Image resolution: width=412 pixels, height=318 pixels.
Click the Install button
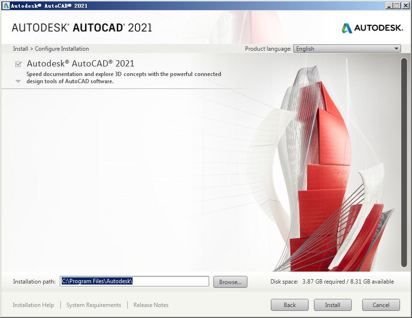[333, 305]
